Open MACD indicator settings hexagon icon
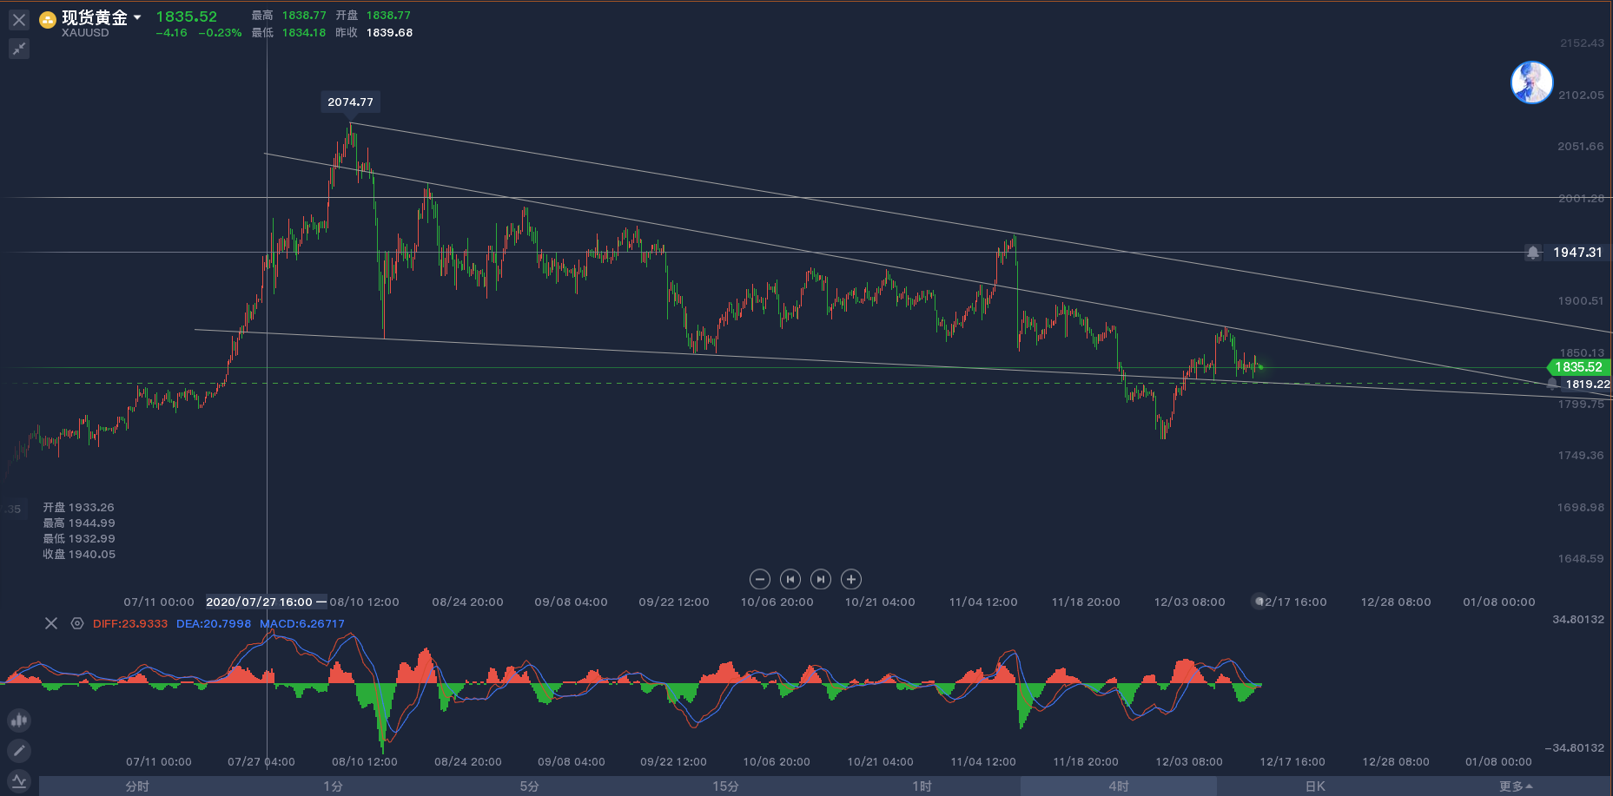This screenshot has width=1613, height=796. 77,623
